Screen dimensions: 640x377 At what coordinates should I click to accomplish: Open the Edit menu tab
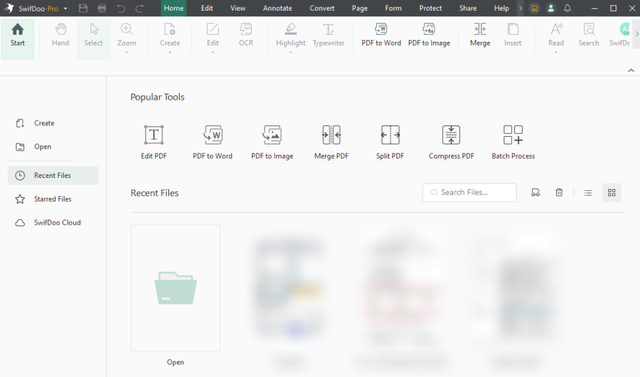point(207,8)
